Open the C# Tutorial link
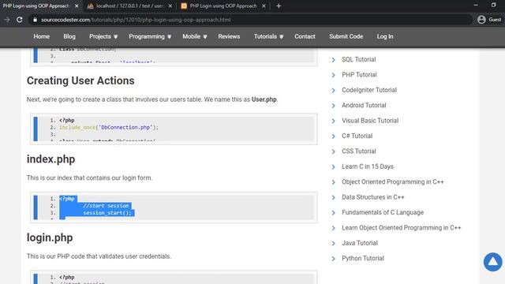This screenshot has height=284, width=505. (x=357, y=136)
